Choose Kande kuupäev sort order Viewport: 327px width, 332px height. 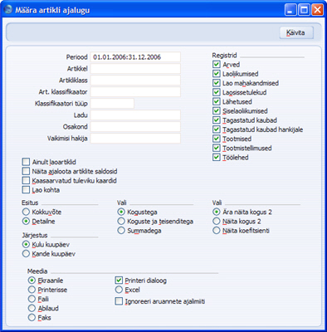point(26,254)
